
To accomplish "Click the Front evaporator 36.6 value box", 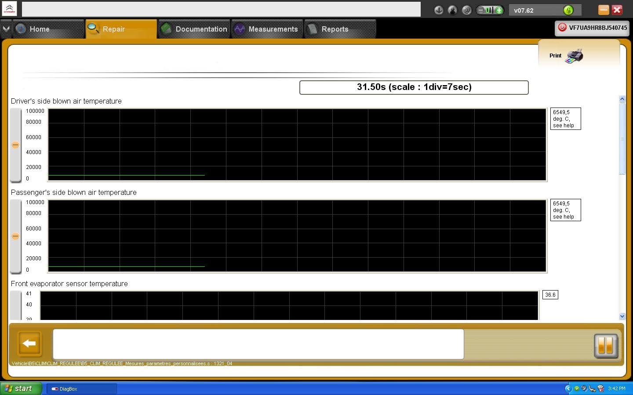I will tap(550, 295).
